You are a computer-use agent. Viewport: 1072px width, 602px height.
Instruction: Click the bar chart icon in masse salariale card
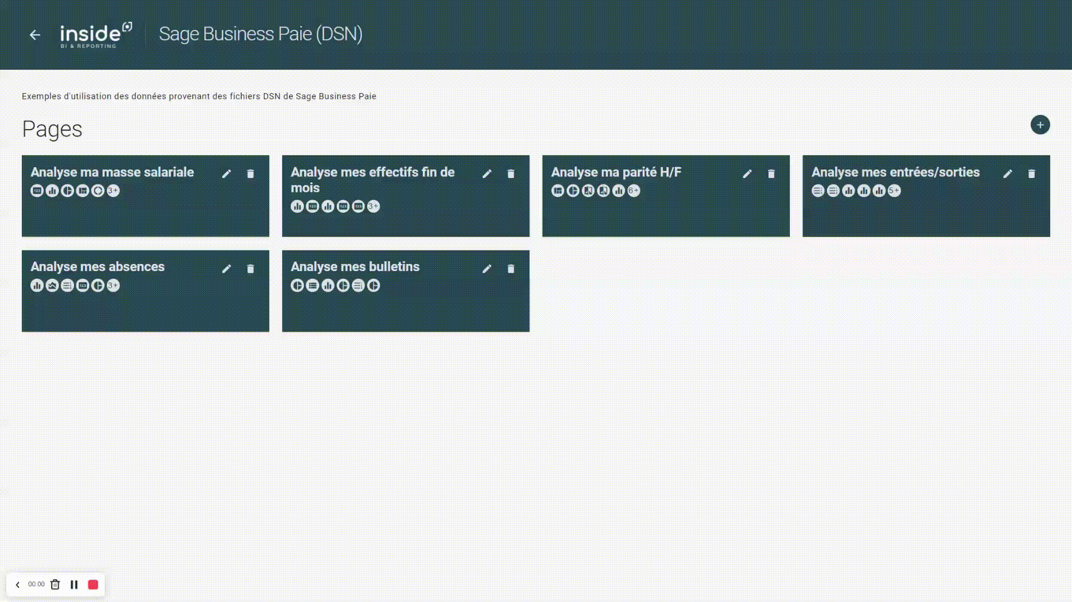pyautogui.click(x=52, y=191)
